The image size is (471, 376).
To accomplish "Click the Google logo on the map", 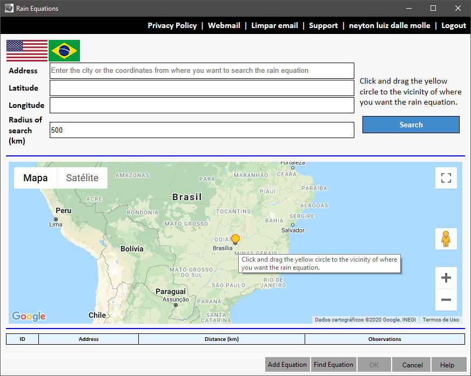I will coord(29,316).
